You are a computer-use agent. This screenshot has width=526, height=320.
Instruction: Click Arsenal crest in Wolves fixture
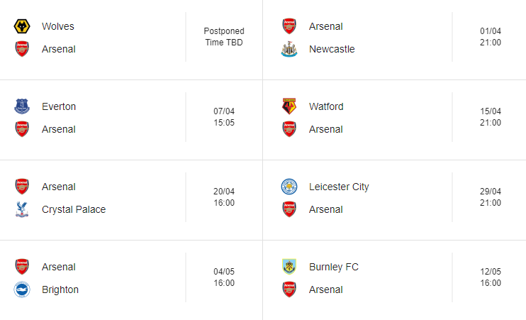point(22,50)
